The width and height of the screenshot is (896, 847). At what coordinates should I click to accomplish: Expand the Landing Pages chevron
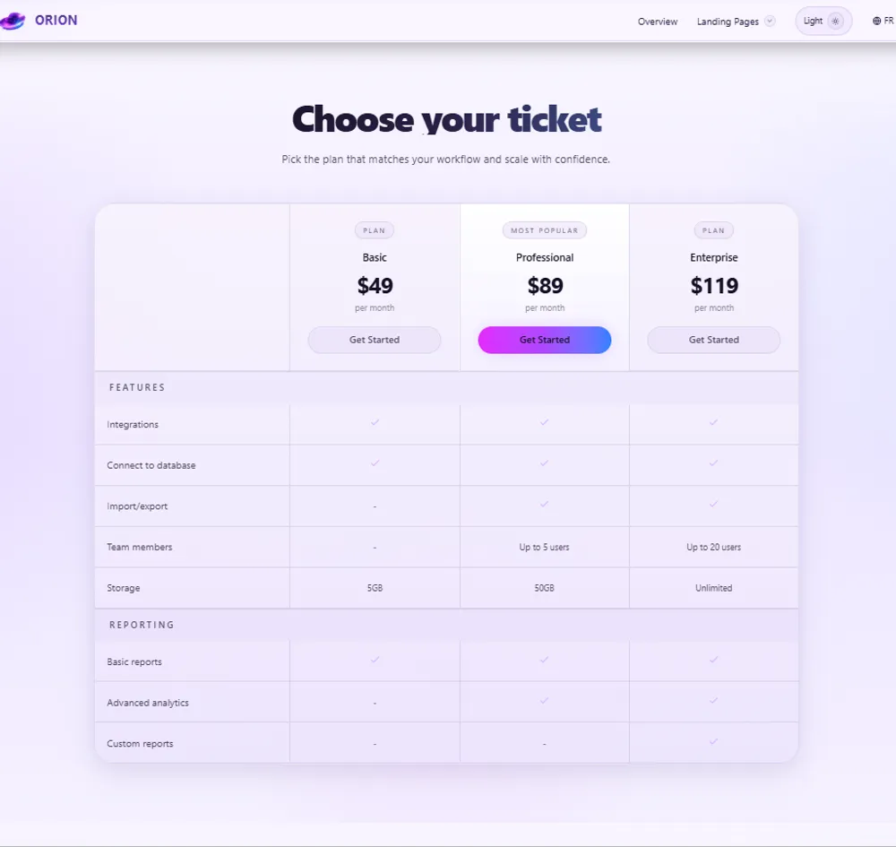point(770,22)
